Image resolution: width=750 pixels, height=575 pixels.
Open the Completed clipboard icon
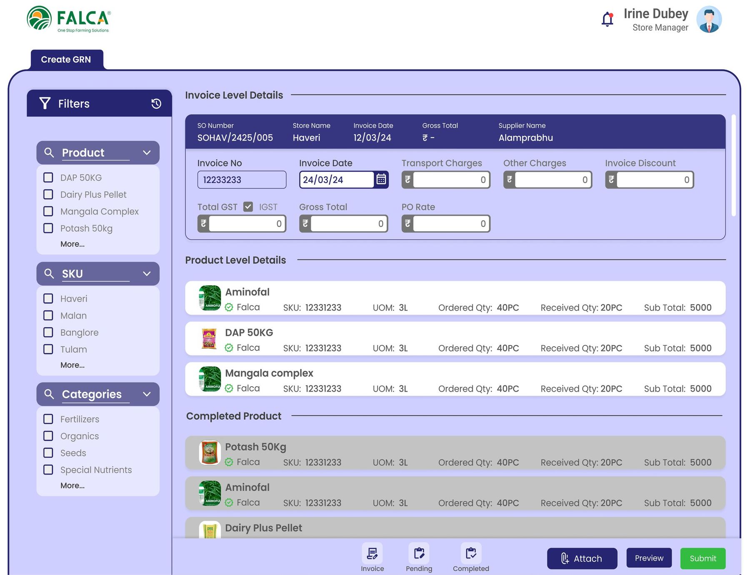471,553
